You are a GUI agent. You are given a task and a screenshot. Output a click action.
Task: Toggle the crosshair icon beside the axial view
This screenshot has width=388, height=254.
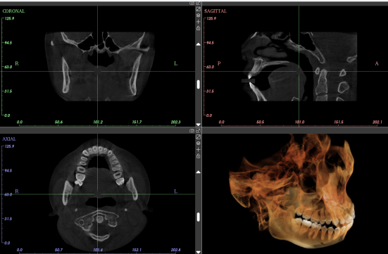click(x=198, y=150)
